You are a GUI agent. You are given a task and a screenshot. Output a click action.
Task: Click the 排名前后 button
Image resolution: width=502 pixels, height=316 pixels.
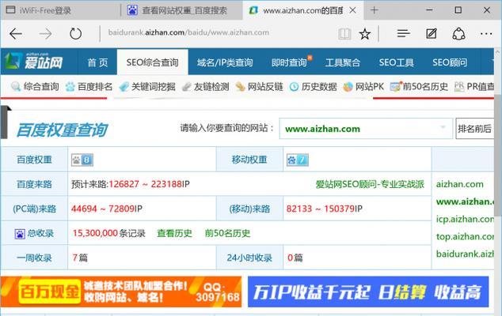tap(474, 129)
